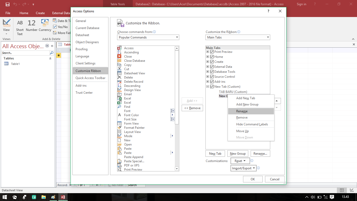The image size is (357, 201).
Task: Select the Ascending sort command
Action: [x=131, y=52]
